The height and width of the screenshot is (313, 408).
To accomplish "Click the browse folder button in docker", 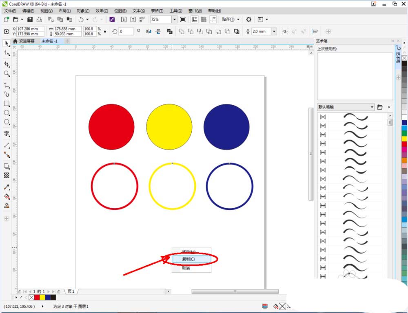I will click(x=380, y=107).
